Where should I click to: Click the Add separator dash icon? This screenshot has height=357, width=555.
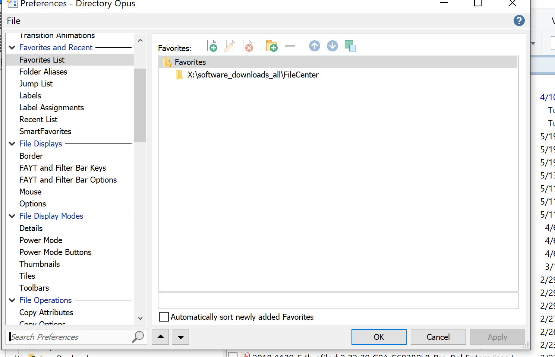(290, 46)
